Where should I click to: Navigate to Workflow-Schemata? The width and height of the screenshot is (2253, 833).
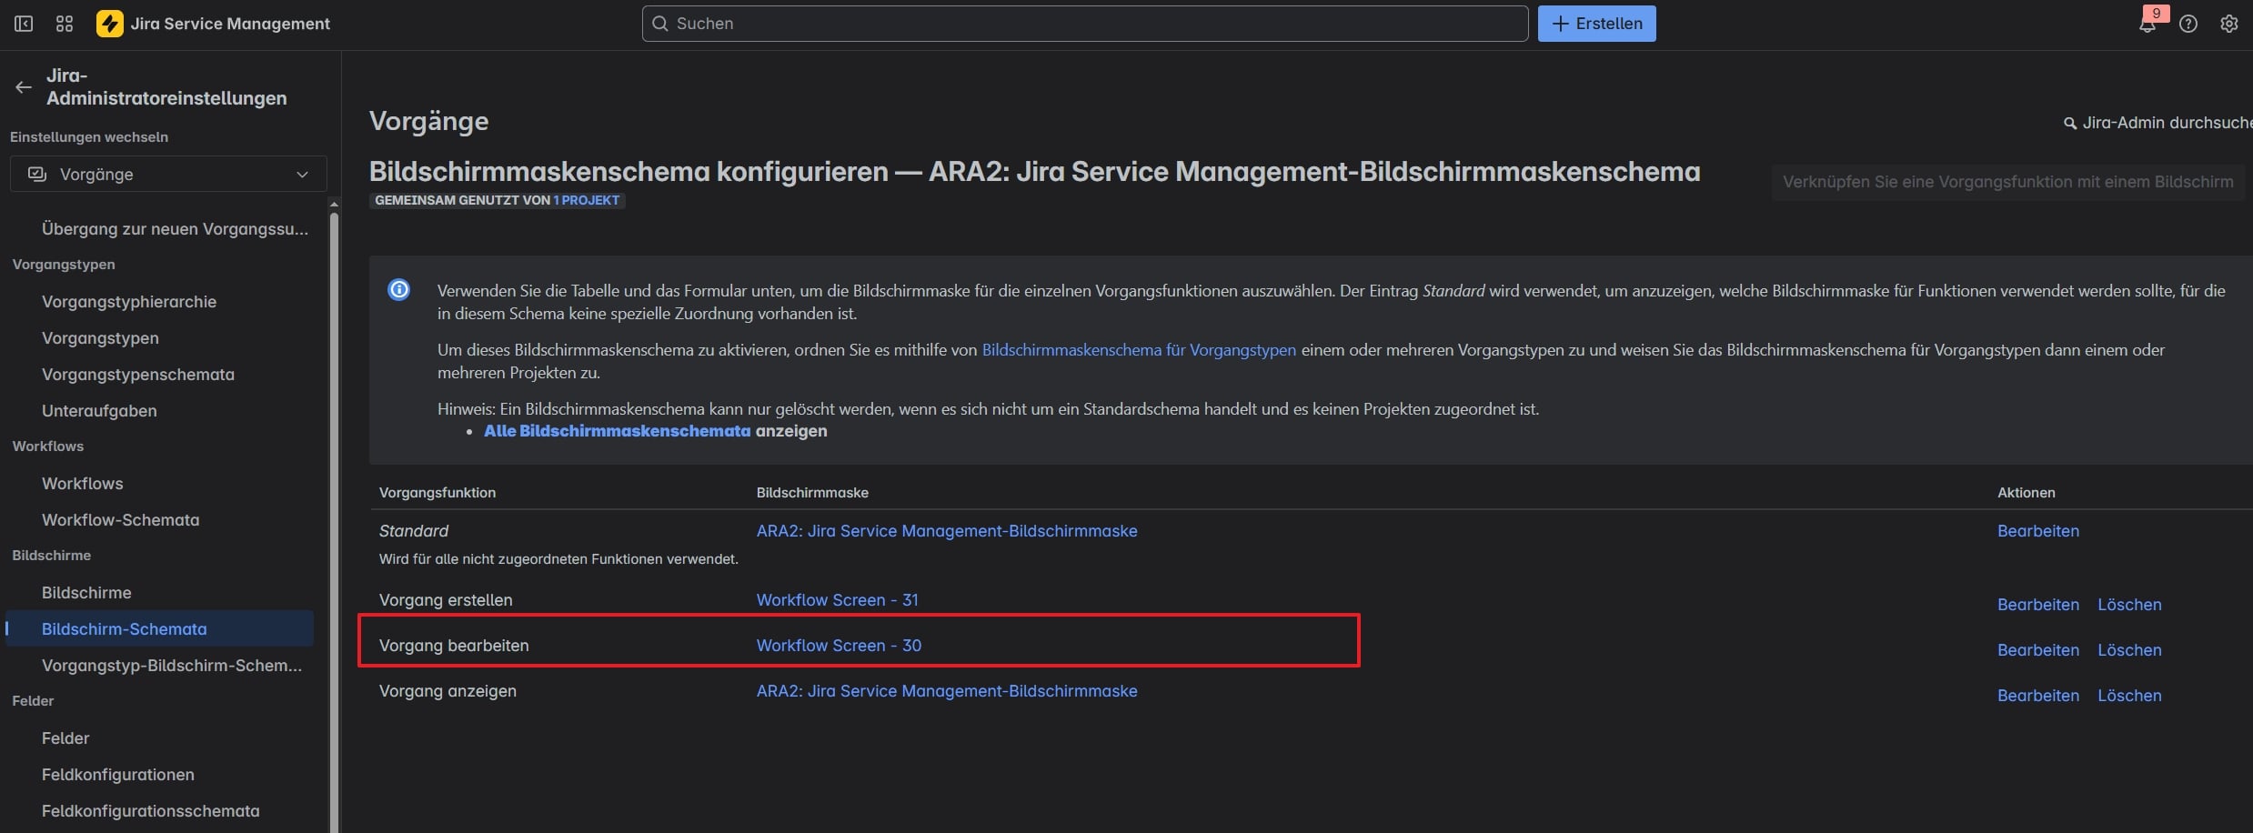120,520
